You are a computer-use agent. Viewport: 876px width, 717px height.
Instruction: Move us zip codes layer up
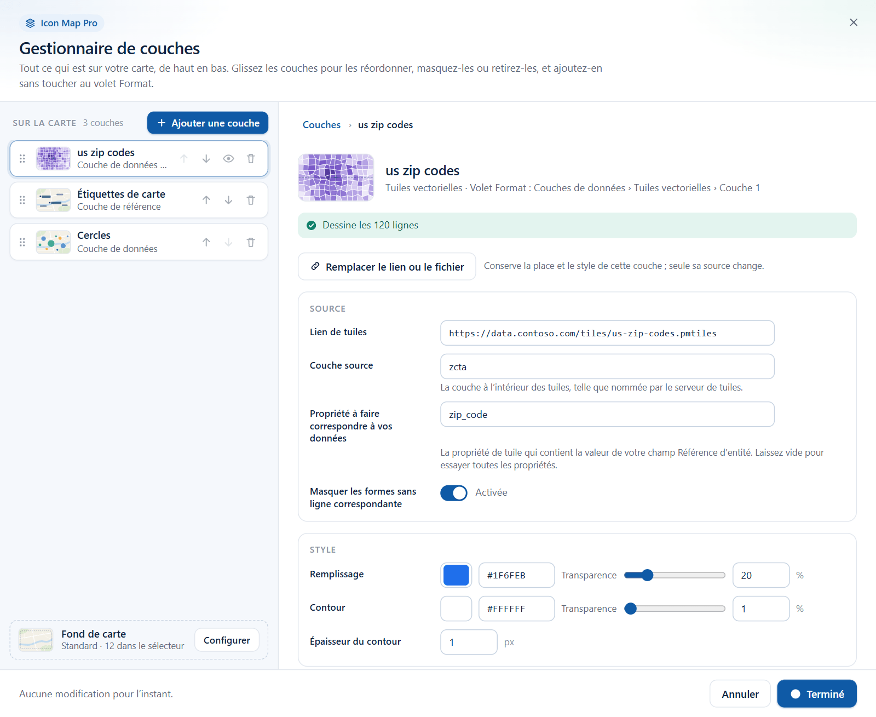click(x=184, y=159)
